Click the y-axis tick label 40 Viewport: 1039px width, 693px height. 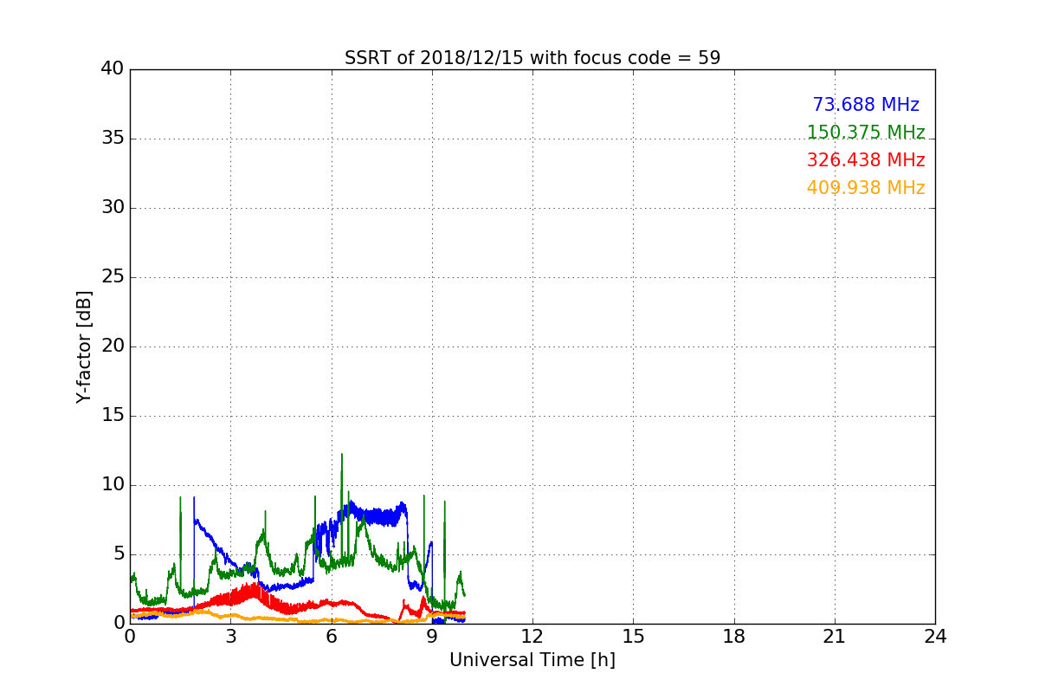(x=113, y=69)
